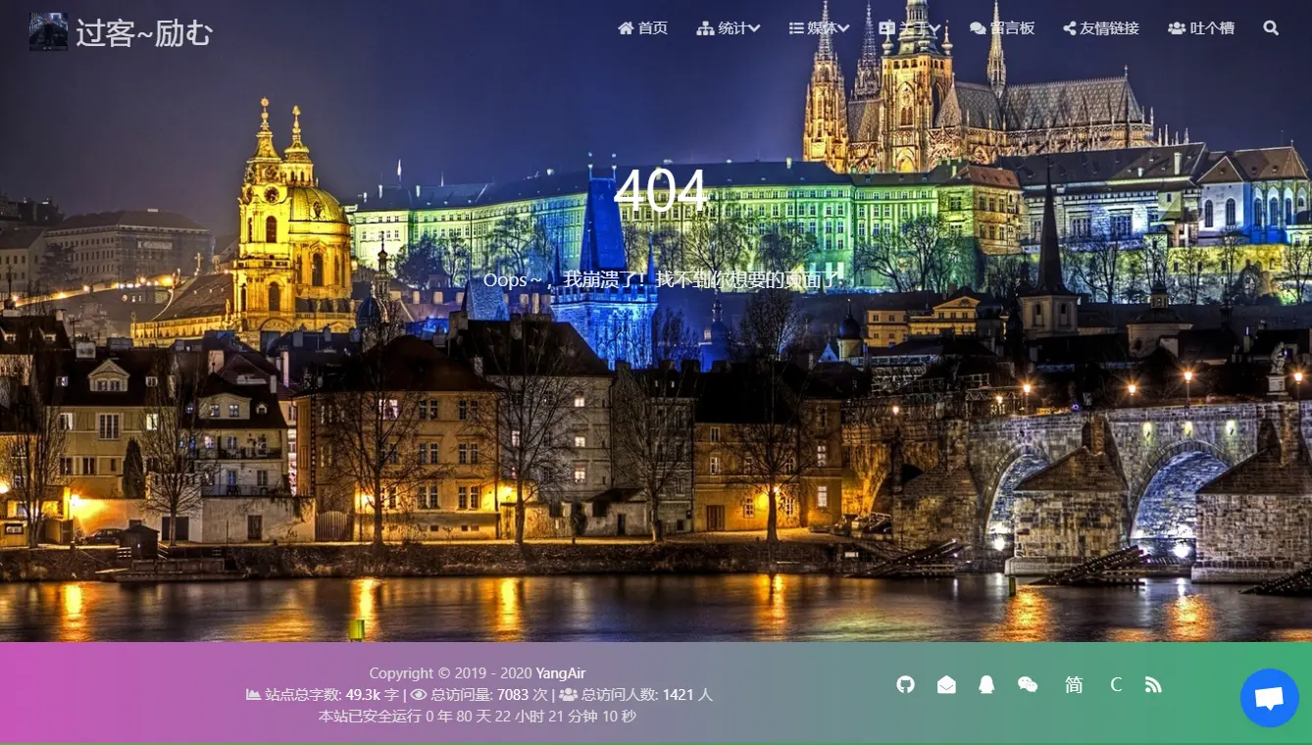Open the blue chat bubble widget
The width and height of the screenshot is (1312, 745).
pos(1269,698)
